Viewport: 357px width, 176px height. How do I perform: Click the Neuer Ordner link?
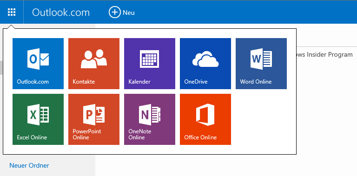(x=29, y=165)
